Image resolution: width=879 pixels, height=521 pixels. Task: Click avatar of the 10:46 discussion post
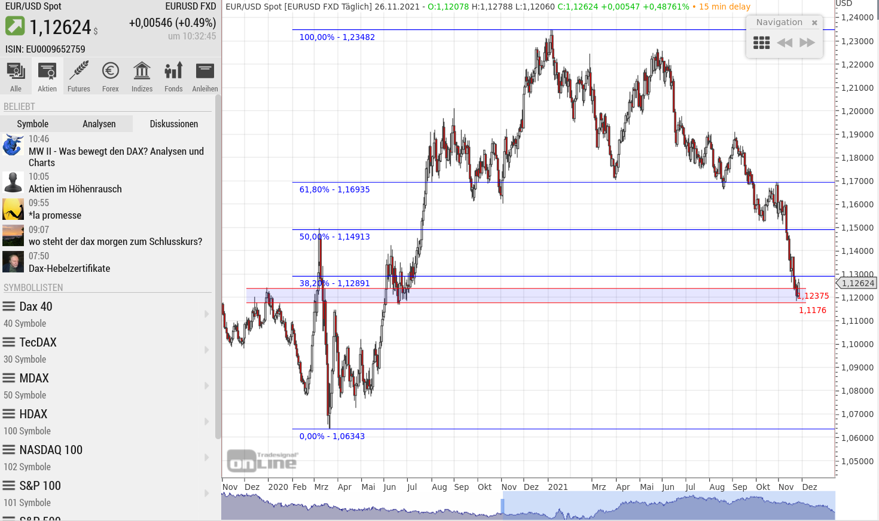click(x=13, y=145)
